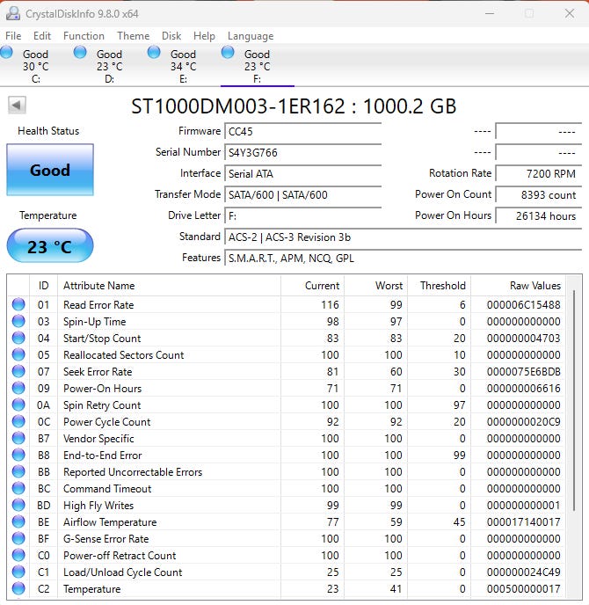589x605 pixels.
Task: Click the Attribute Name column header
Action: [169, 286]
